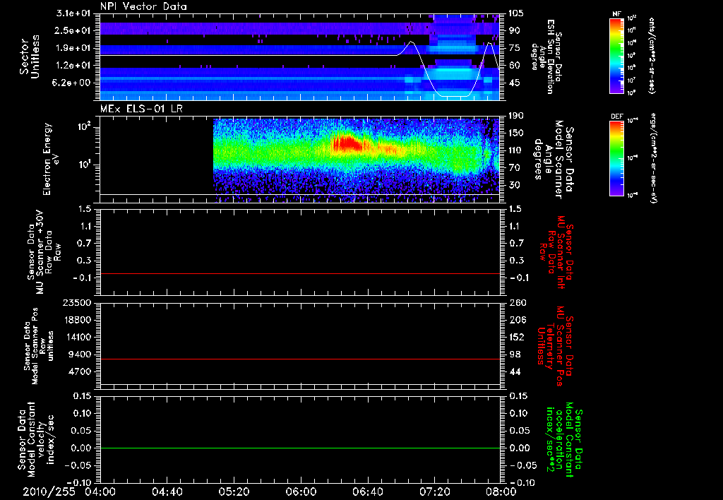Select the '2010/255' date label on time axis

(x=49, y=492)
